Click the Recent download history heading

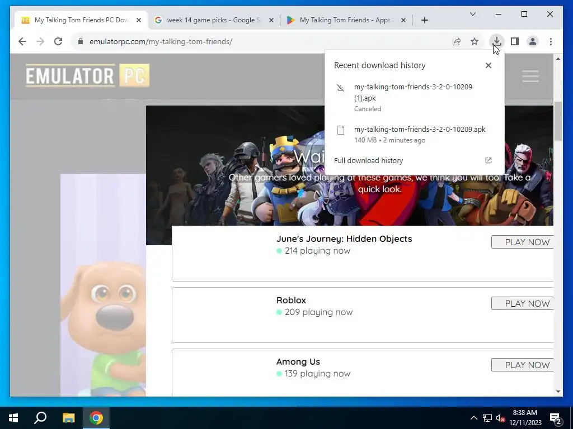coord(380,65)
